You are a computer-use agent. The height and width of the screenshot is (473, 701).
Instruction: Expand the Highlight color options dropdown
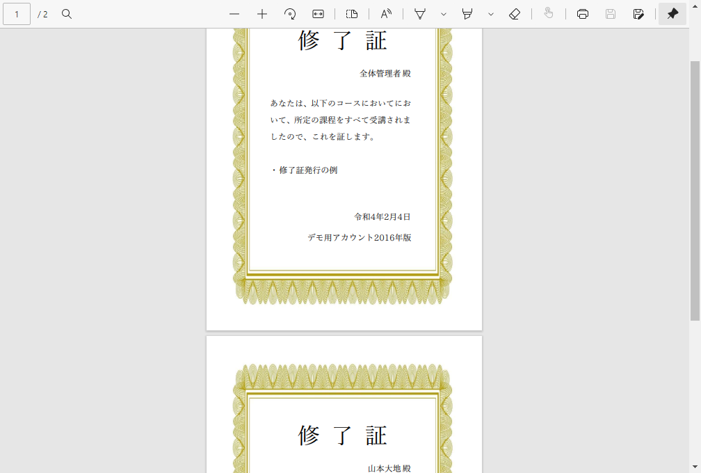[x=490, y=14]
